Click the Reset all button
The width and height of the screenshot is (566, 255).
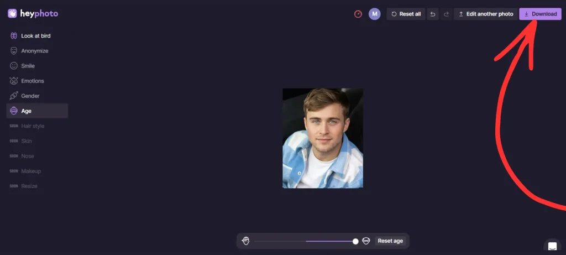(406, 14)
